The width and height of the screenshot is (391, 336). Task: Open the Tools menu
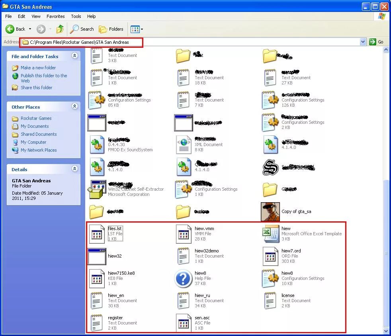click(76, 16)
